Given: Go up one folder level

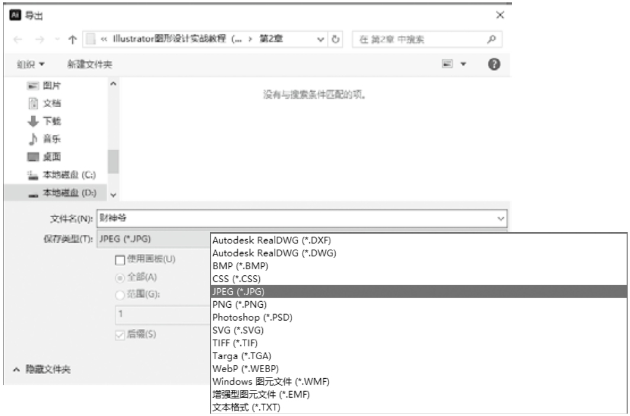Looking at the screenshot, I should point(72,39).
